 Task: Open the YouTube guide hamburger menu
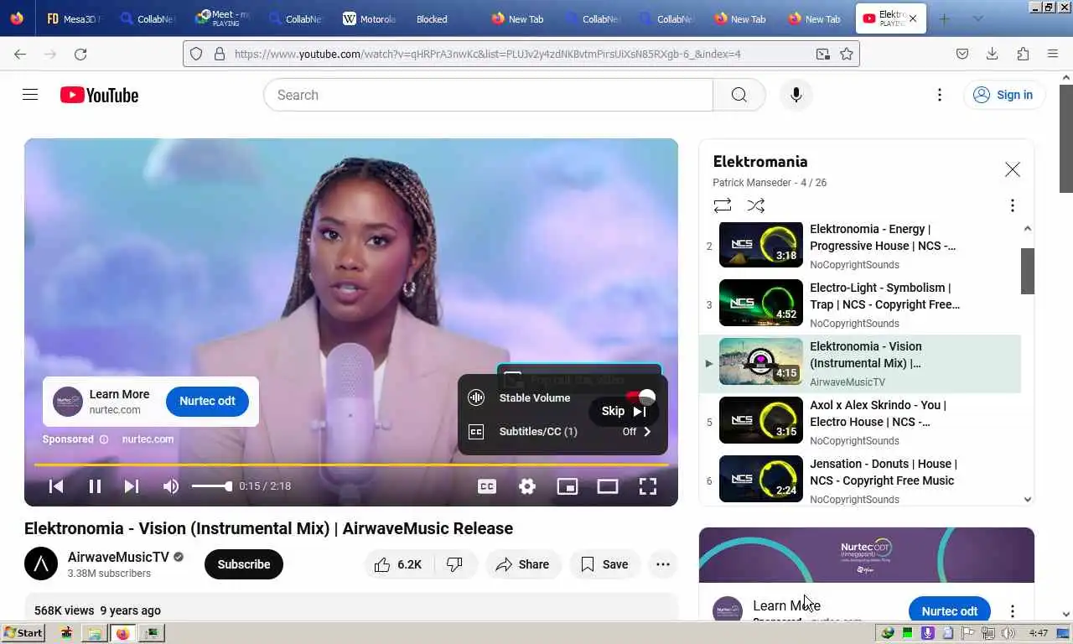point(30,95)
